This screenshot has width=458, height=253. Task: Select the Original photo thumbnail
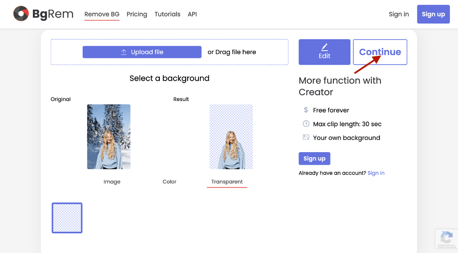(109, 137)
